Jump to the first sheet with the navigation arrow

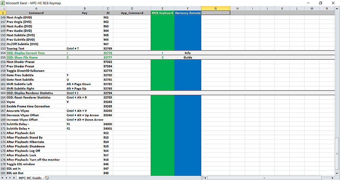click(x=3, y=178)
